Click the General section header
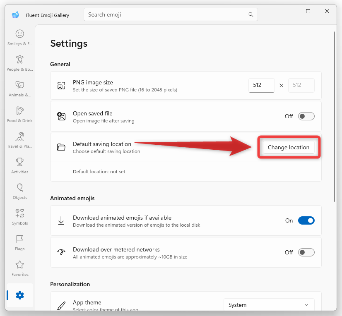The width and height of the screenshot is (342, 316). (x=60, y=64)
